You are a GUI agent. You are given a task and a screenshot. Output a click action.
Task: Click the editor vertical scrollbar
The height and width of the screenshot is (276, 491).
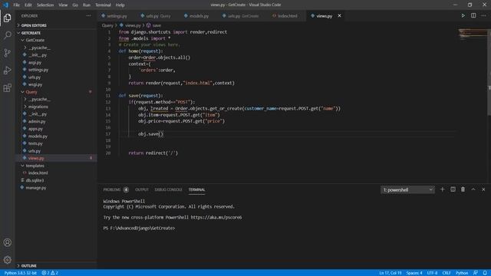click(489, 72)
